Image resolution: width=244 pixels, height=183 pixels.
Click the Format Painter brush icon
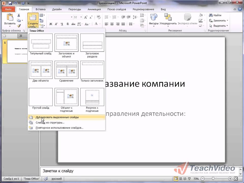point(19,26)
